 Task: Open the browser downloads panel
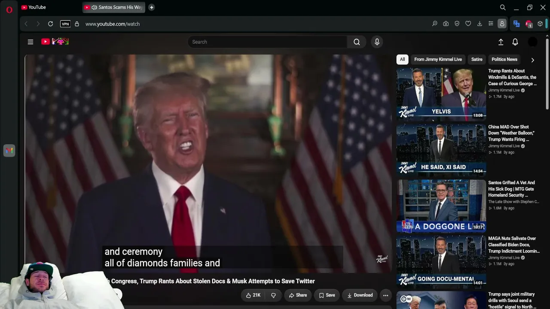(480, 24)
